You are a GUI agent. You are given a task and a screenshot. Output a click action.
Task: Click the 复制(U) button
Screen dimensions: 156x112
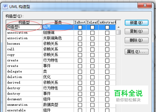pyautogui.click(x=137, y=31)
